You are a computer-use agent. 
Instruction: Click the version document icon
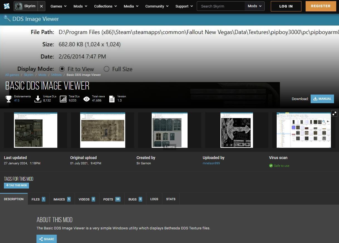click(x=112, y=99)
